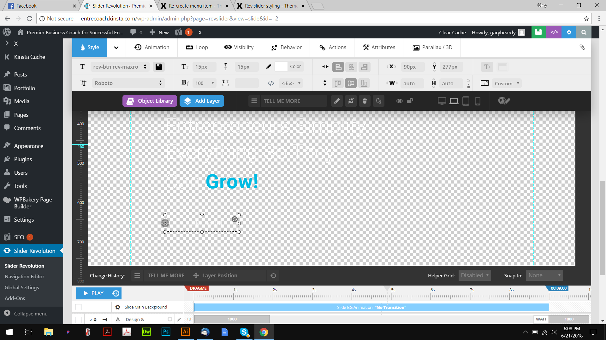The width and height of the screenshot is (606, 340).
Task: Select the desktop device view icon
Action: [x=442, y=101]
